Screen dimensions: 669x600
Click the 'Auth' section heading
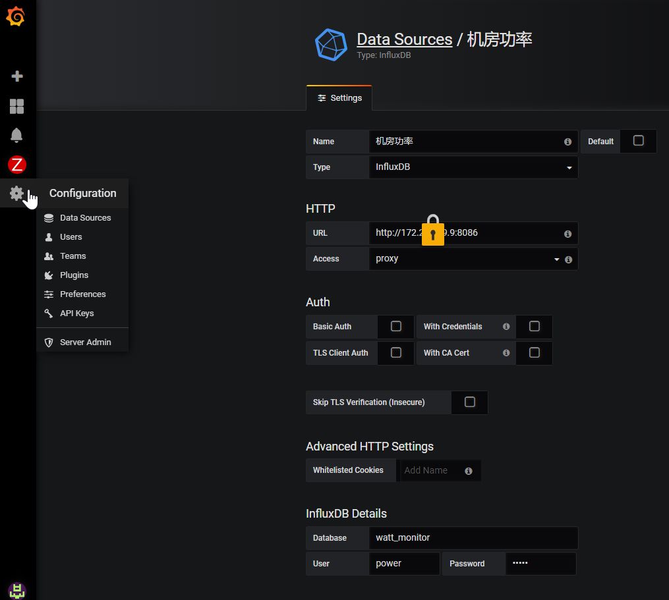(318, 302)
